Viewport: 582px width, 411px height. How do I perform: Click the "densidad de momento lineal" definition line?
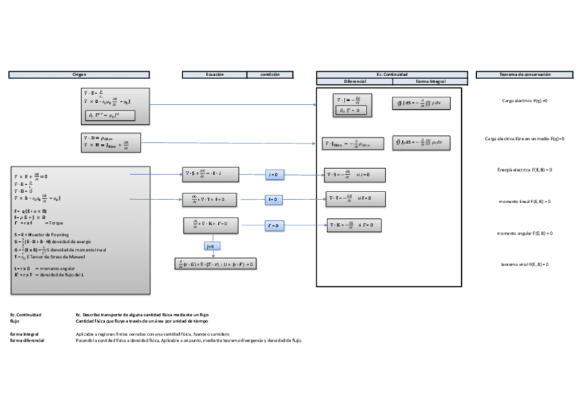click(60, 250)
